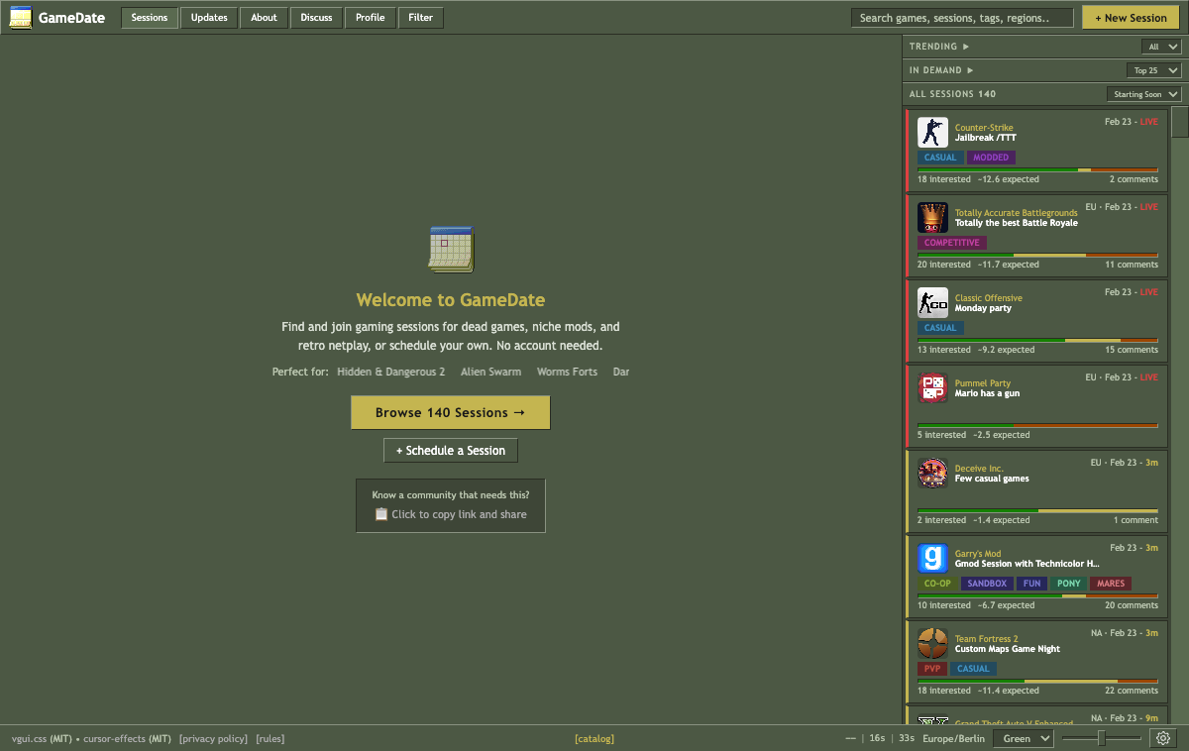
Task: Open the Profile tab
Action: [x=371, y=18]
